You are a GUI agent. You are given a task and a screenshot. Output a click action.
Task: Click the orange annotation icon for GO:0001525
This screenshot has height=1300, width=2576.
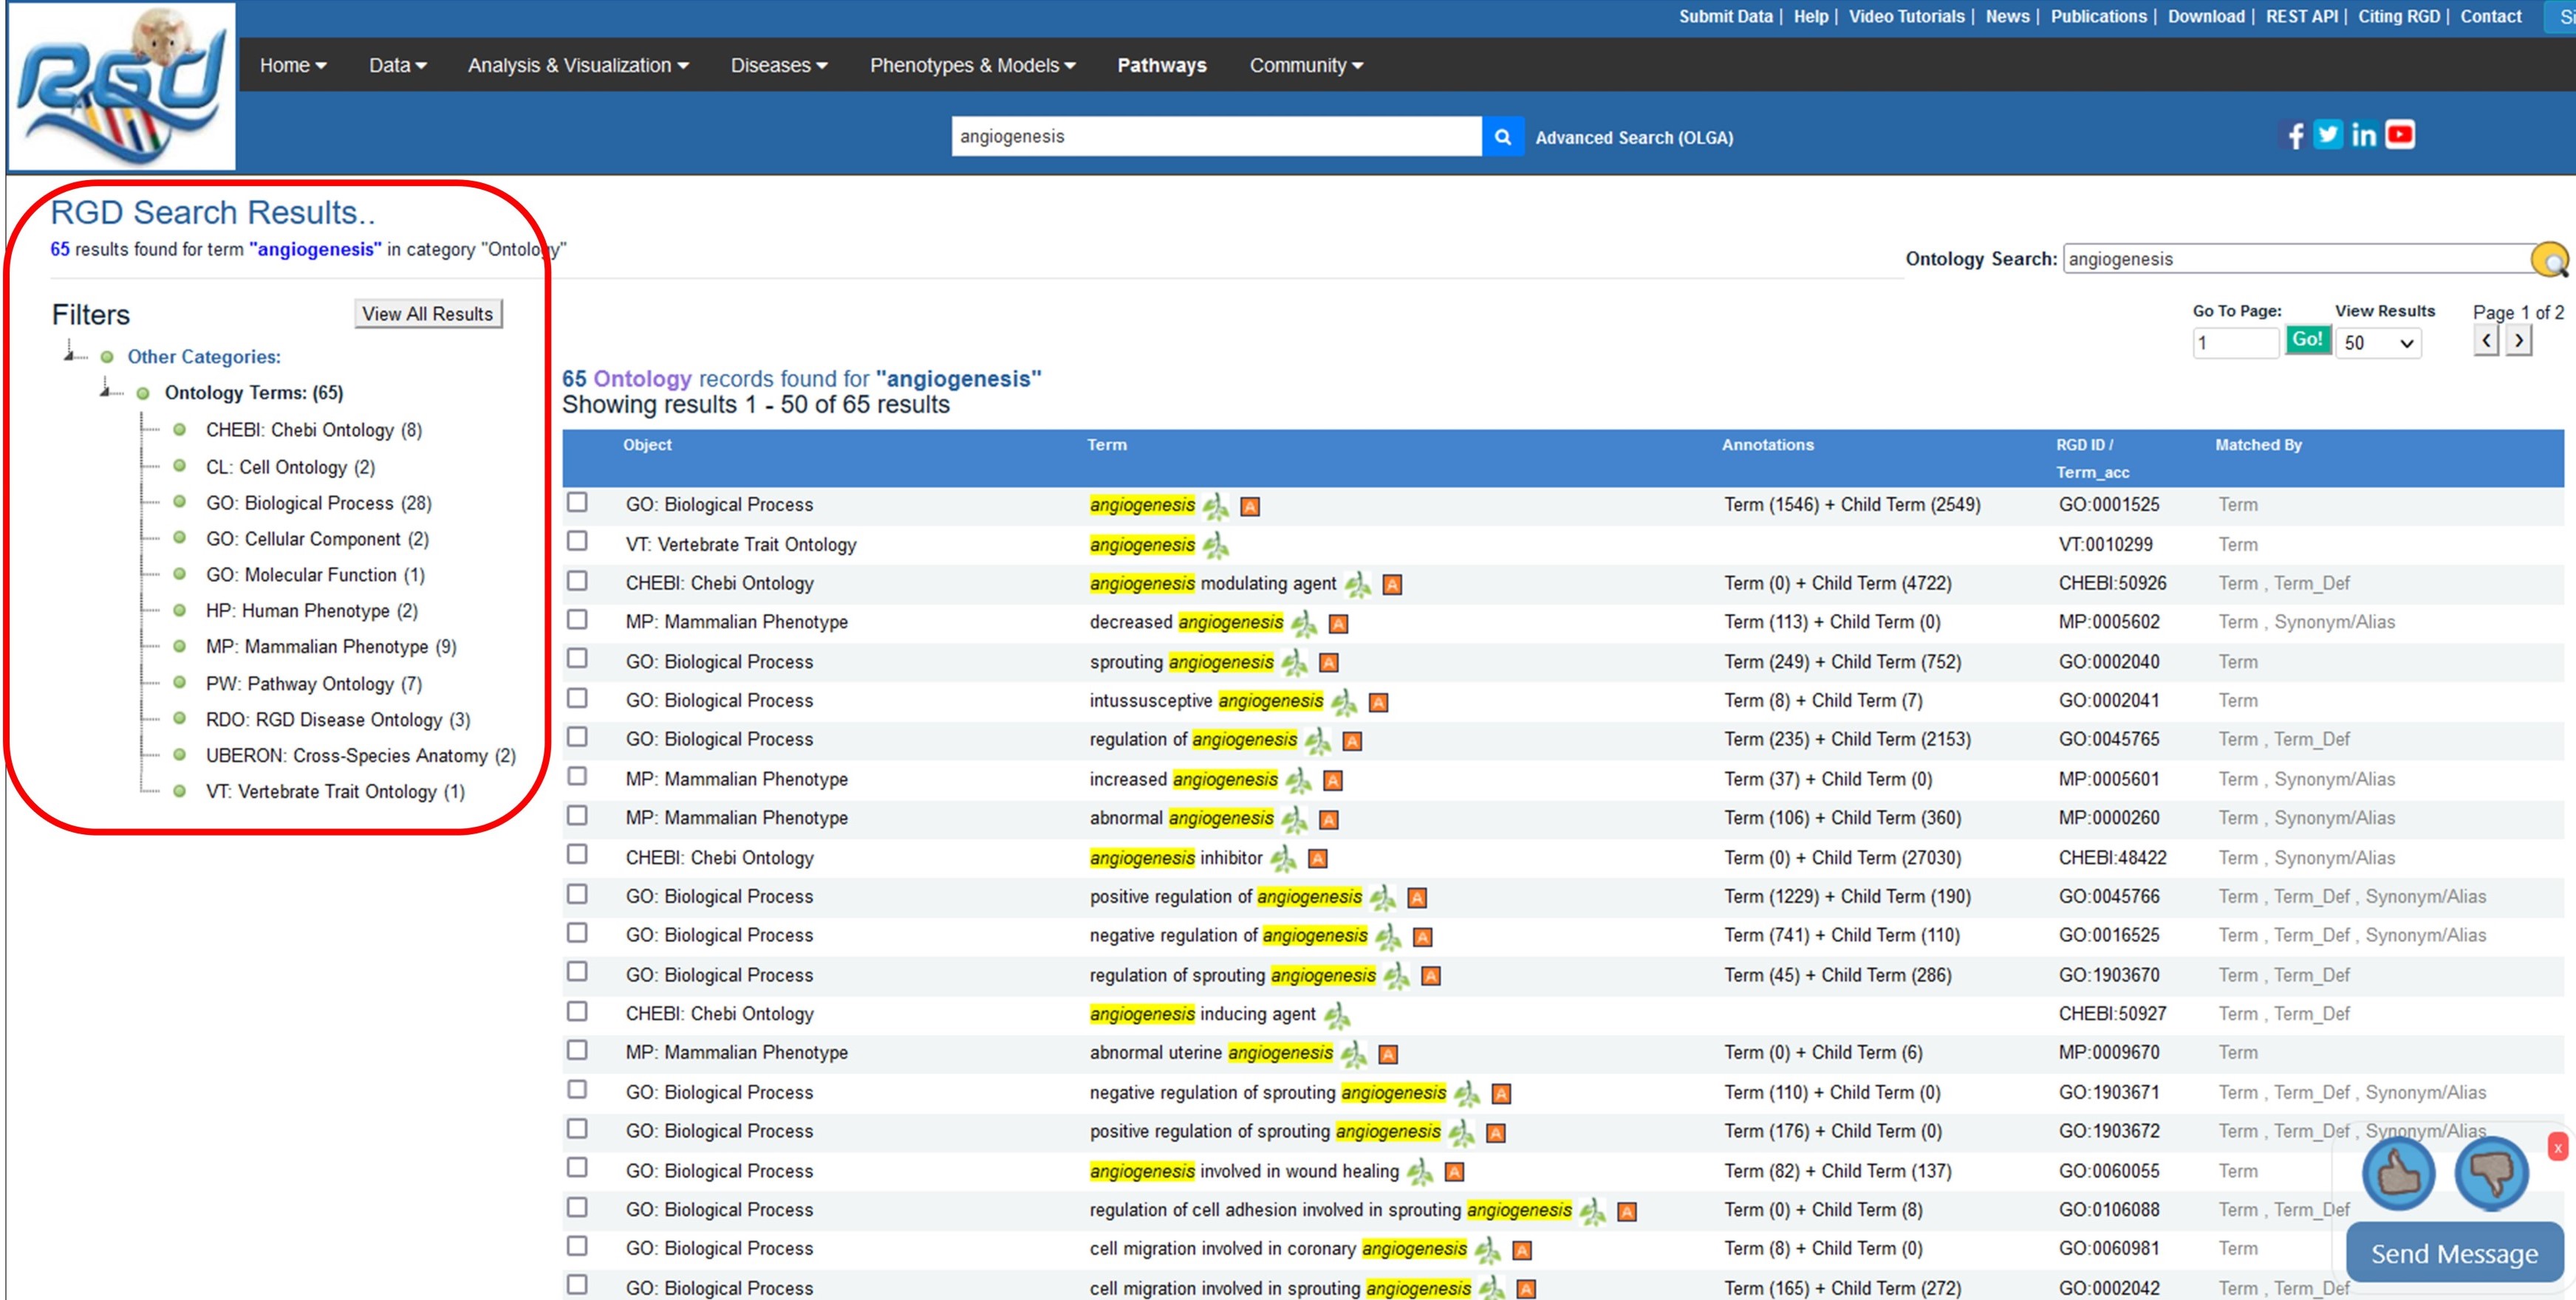coord(1249,506)
